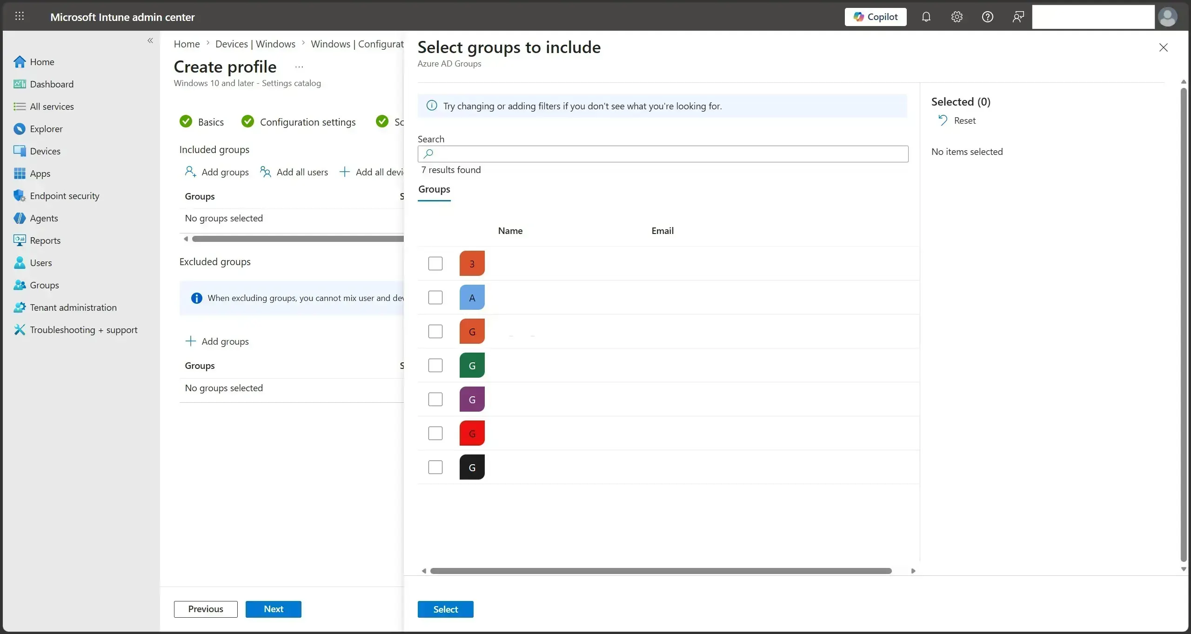Close the Select groups panel
This screenshot has height=634, width=1191.
coord(1164,47)
